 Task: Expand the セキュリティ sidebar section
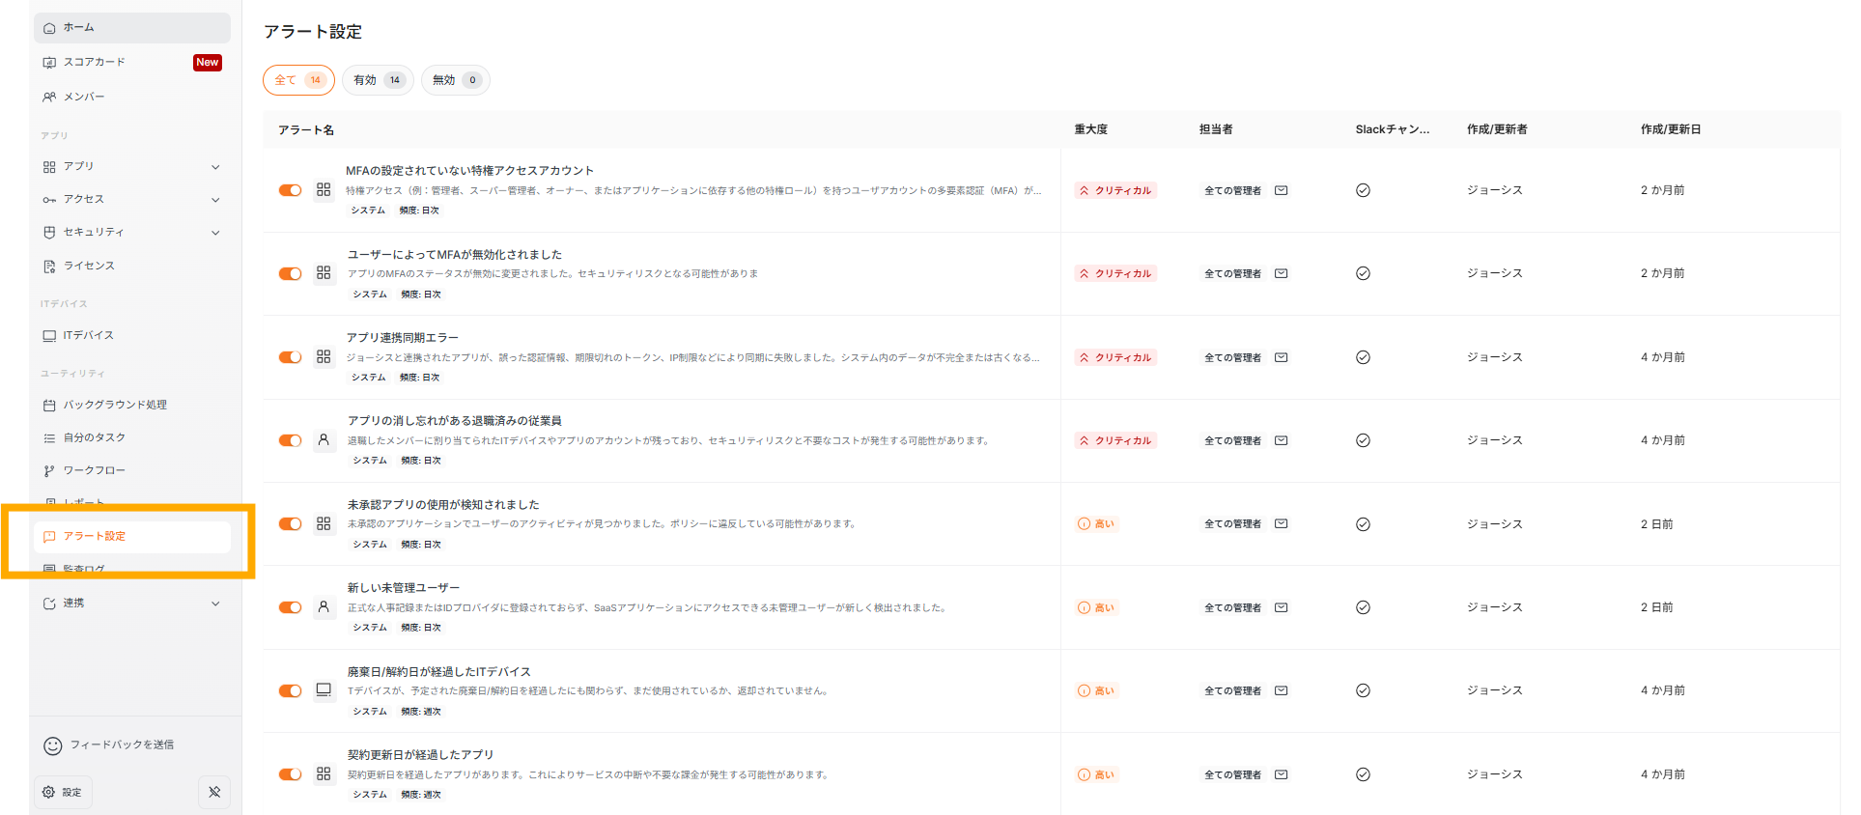(215, 233)
